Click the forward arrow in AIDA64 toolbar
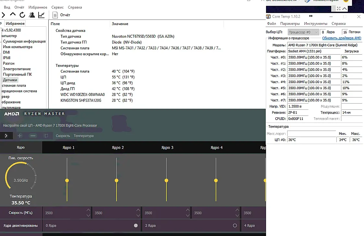364x236 pixels. tap(3, 15)
